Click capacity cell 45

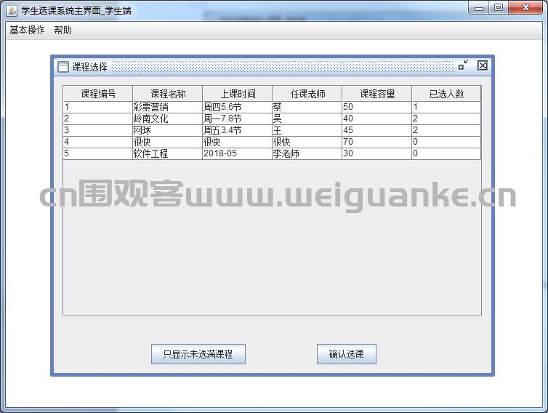376,130
